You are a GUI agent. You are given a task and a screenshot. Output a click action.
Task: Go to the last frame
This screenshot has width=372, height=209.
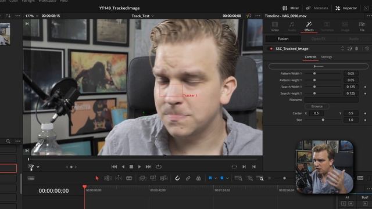pyautogui.click(x=149, y=167)
